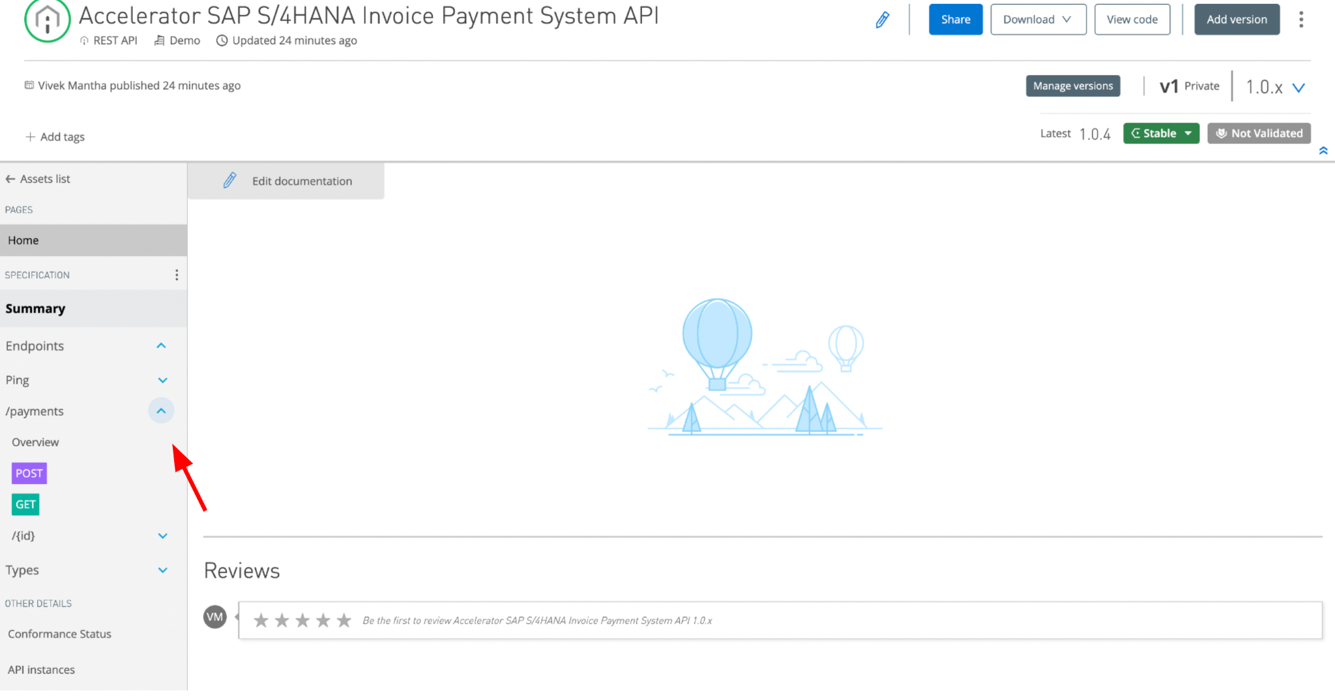Open the Stable lifecycle state dropdown
This screenshot has height=699, width=1335.
pos(1161,134)
